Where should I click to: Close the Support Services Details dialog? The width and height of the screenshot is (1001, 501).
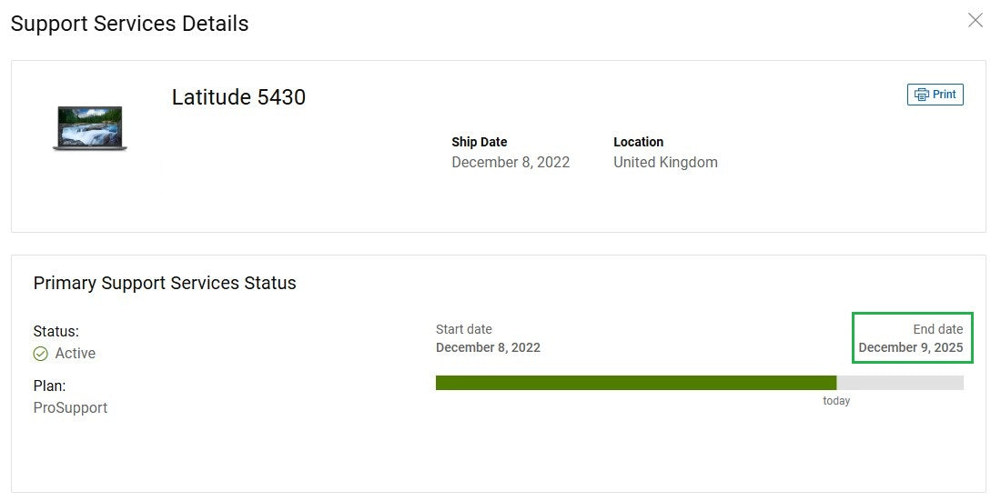[x=975, y=20]
